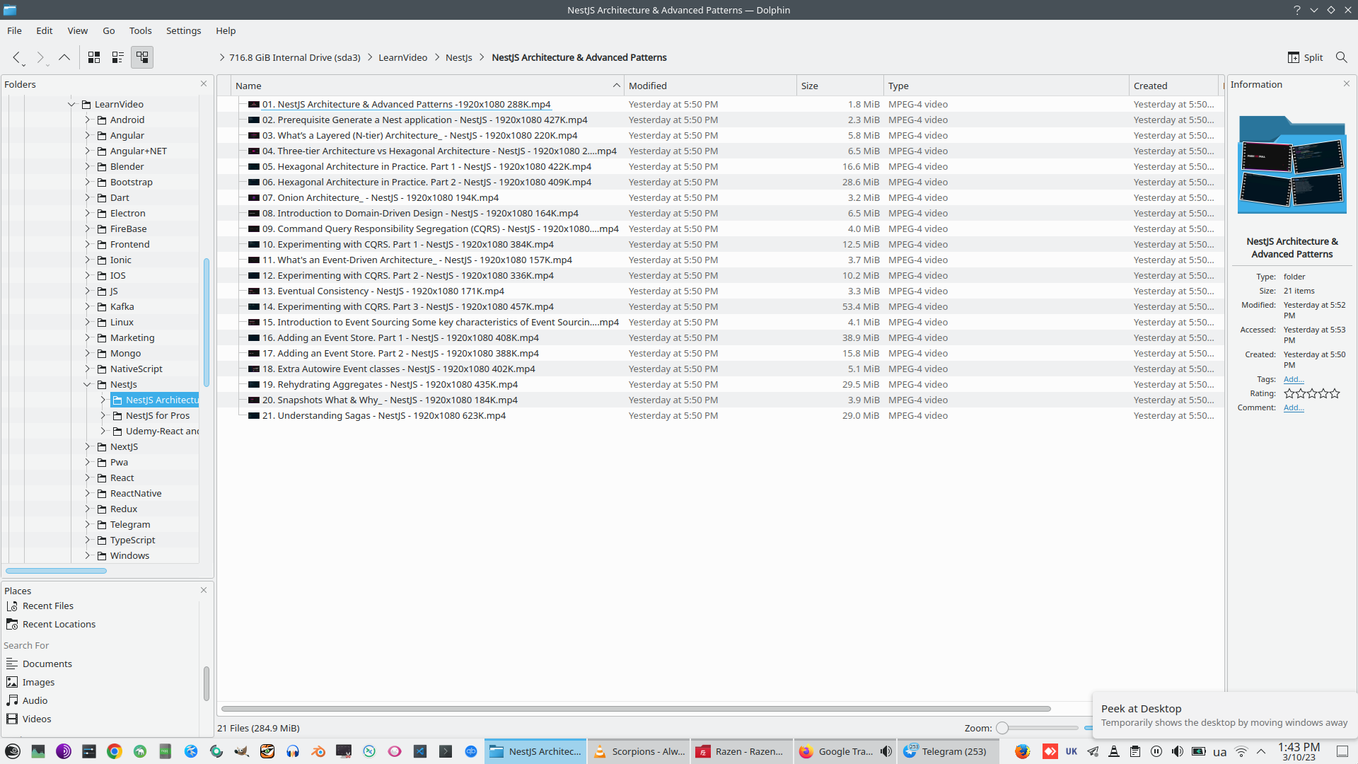Image resolution: width=1358 pixels, height=764 pixels.
Task: Go back with the left arrow
Action: click(16, 57)
